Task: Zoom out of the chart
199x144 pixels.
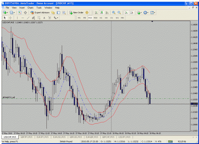Action: click(119, 12)
